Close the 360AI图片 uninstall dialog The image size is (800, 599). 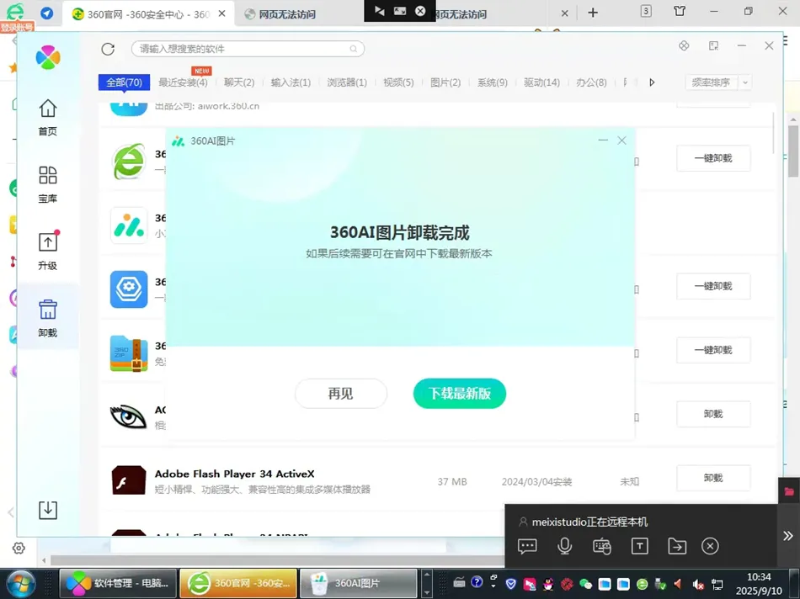pos(621,140)
